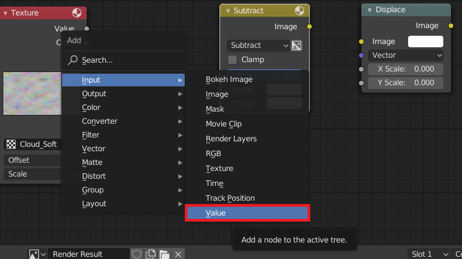Toggle the alpha icon beside the Subtract dropdown

click(296, 46)
